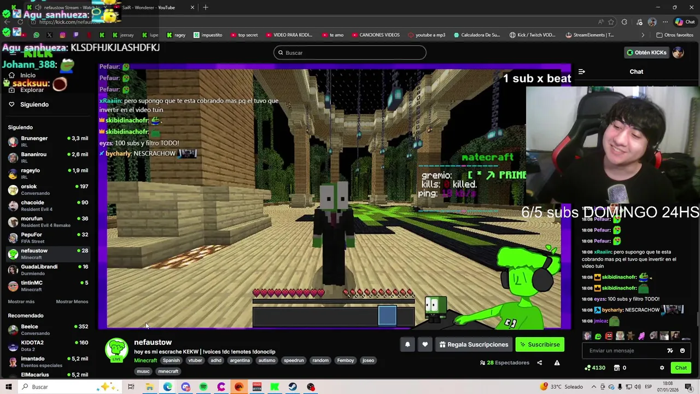Show hidden system tray icons chevron
The width and height of the screenshot is (700, 394).
tap(594, 387)
